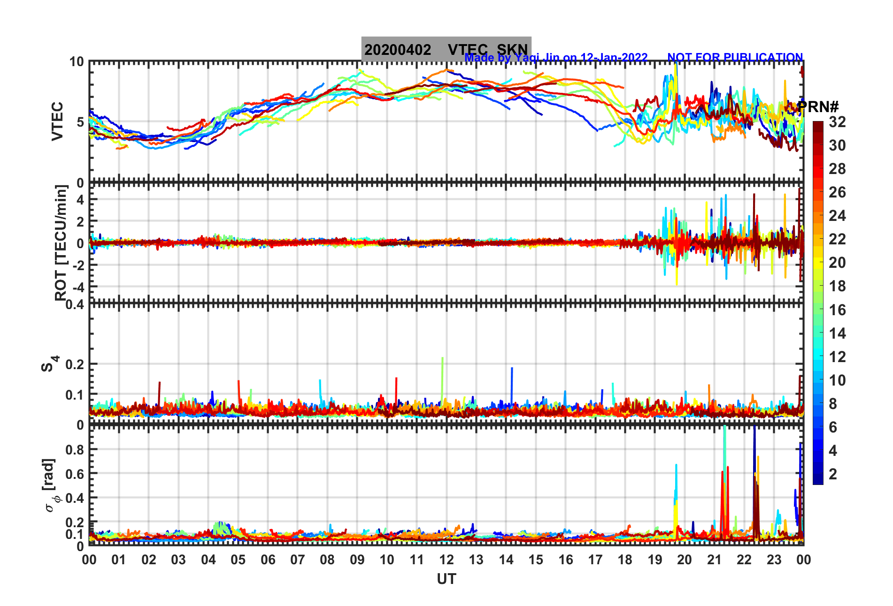The image size is (893, 606).
Task: Click the sigma-phi axis tick '0.6'
Action: pos(74,474)
